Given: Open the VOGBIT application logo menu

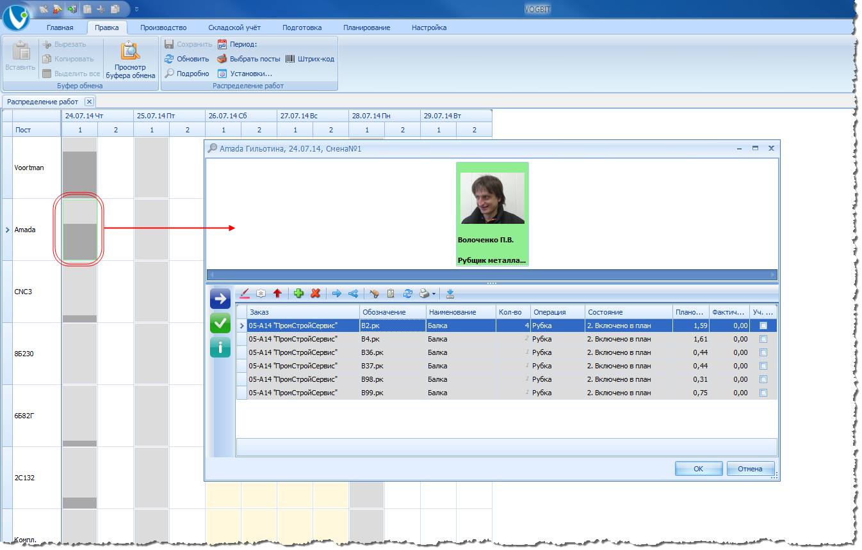Looking at the screenshot, I should [16, 17].
